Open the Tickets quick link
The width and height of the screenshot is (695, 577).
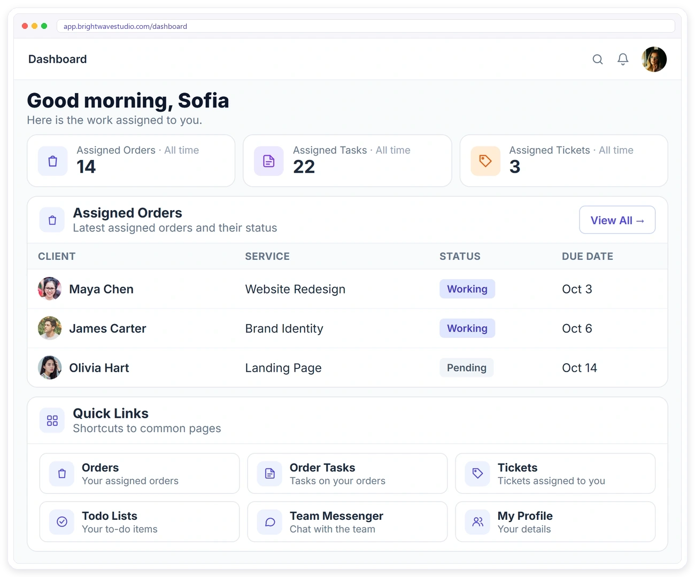tap(555, 474)
